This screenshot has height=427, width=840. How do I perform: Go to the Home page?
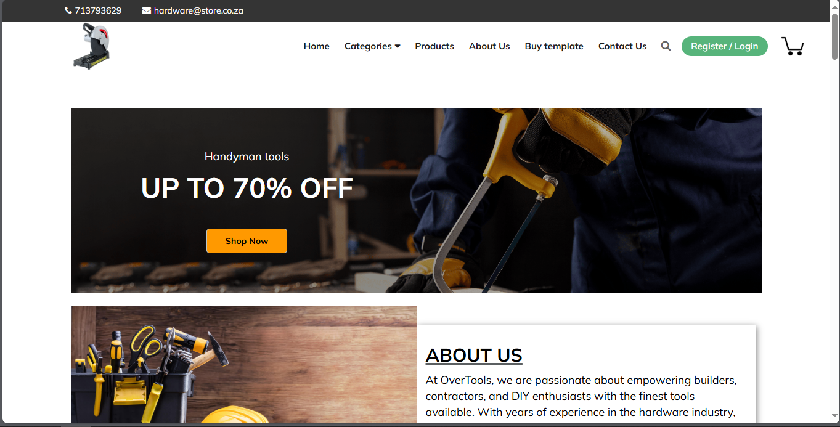pyautogui.click(x=317, y=46)
